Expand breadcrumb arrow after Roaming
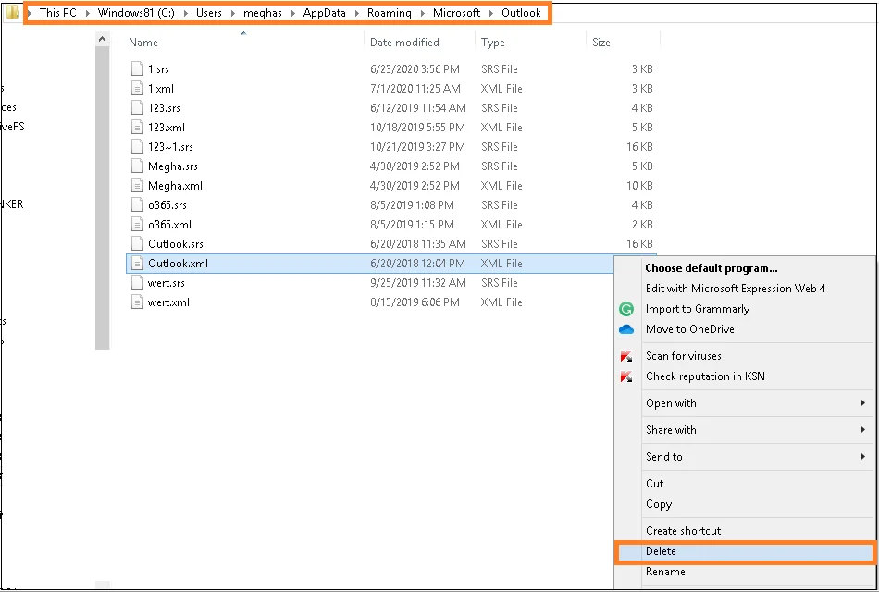This screenshot has width=879, height=592. pyautogui.click(x=422, y=13)
